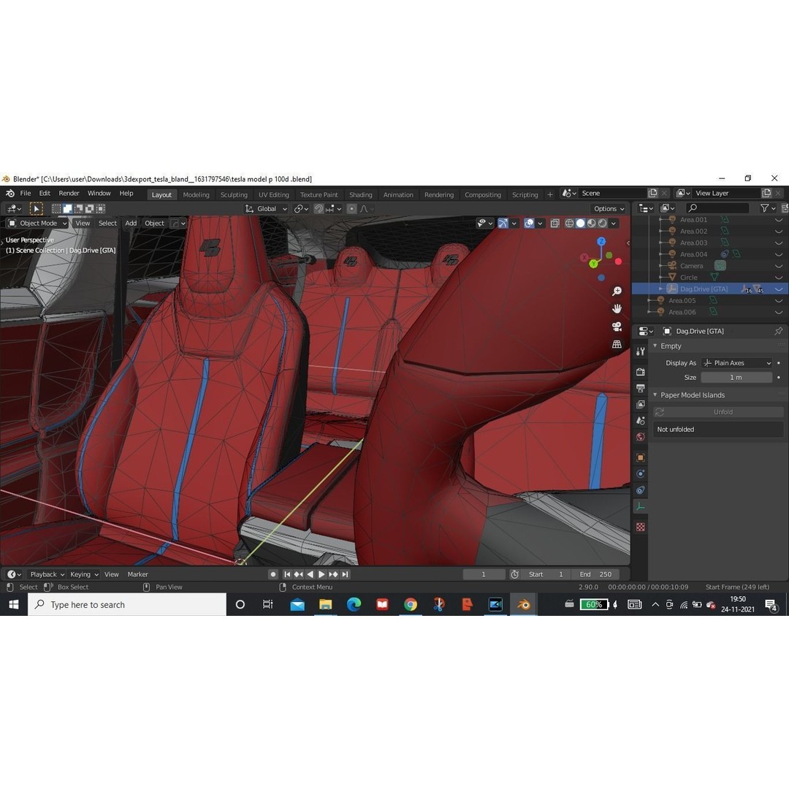
Task: Click the current frame number field
Action: point(484,574)
